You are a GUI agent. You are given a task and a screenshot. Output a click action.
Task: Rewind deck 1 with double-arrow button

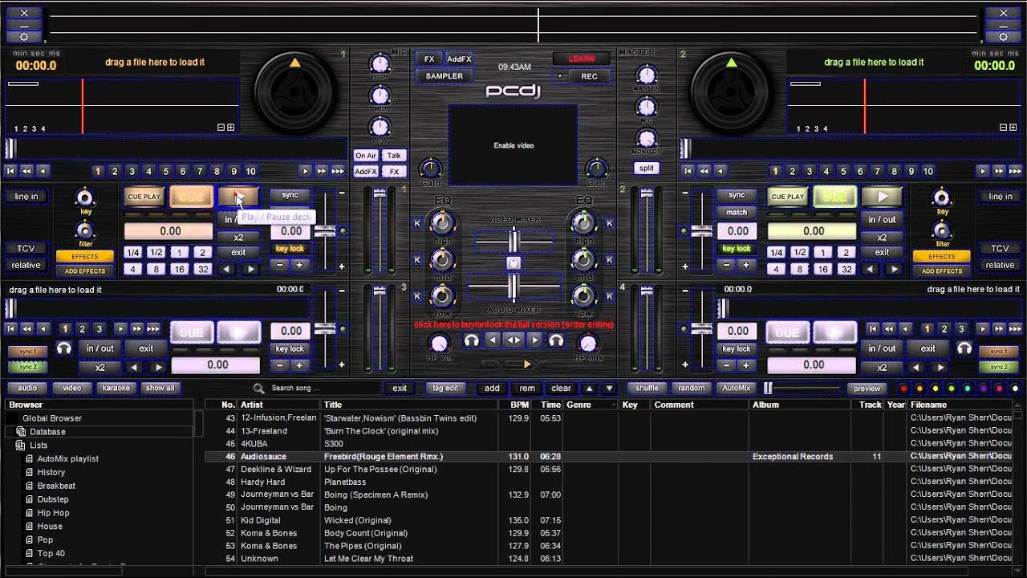point(26,171)
